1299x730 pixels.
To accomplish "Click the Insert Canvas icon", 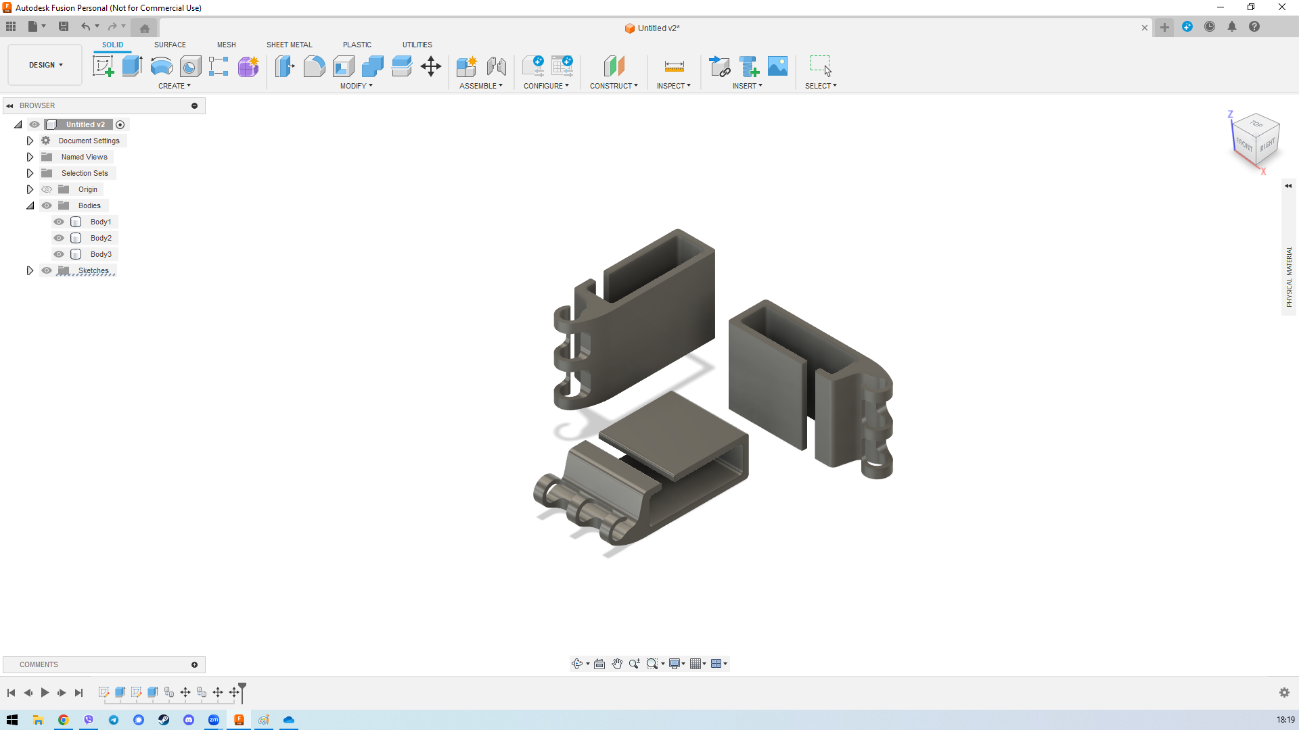I will 777,66.
